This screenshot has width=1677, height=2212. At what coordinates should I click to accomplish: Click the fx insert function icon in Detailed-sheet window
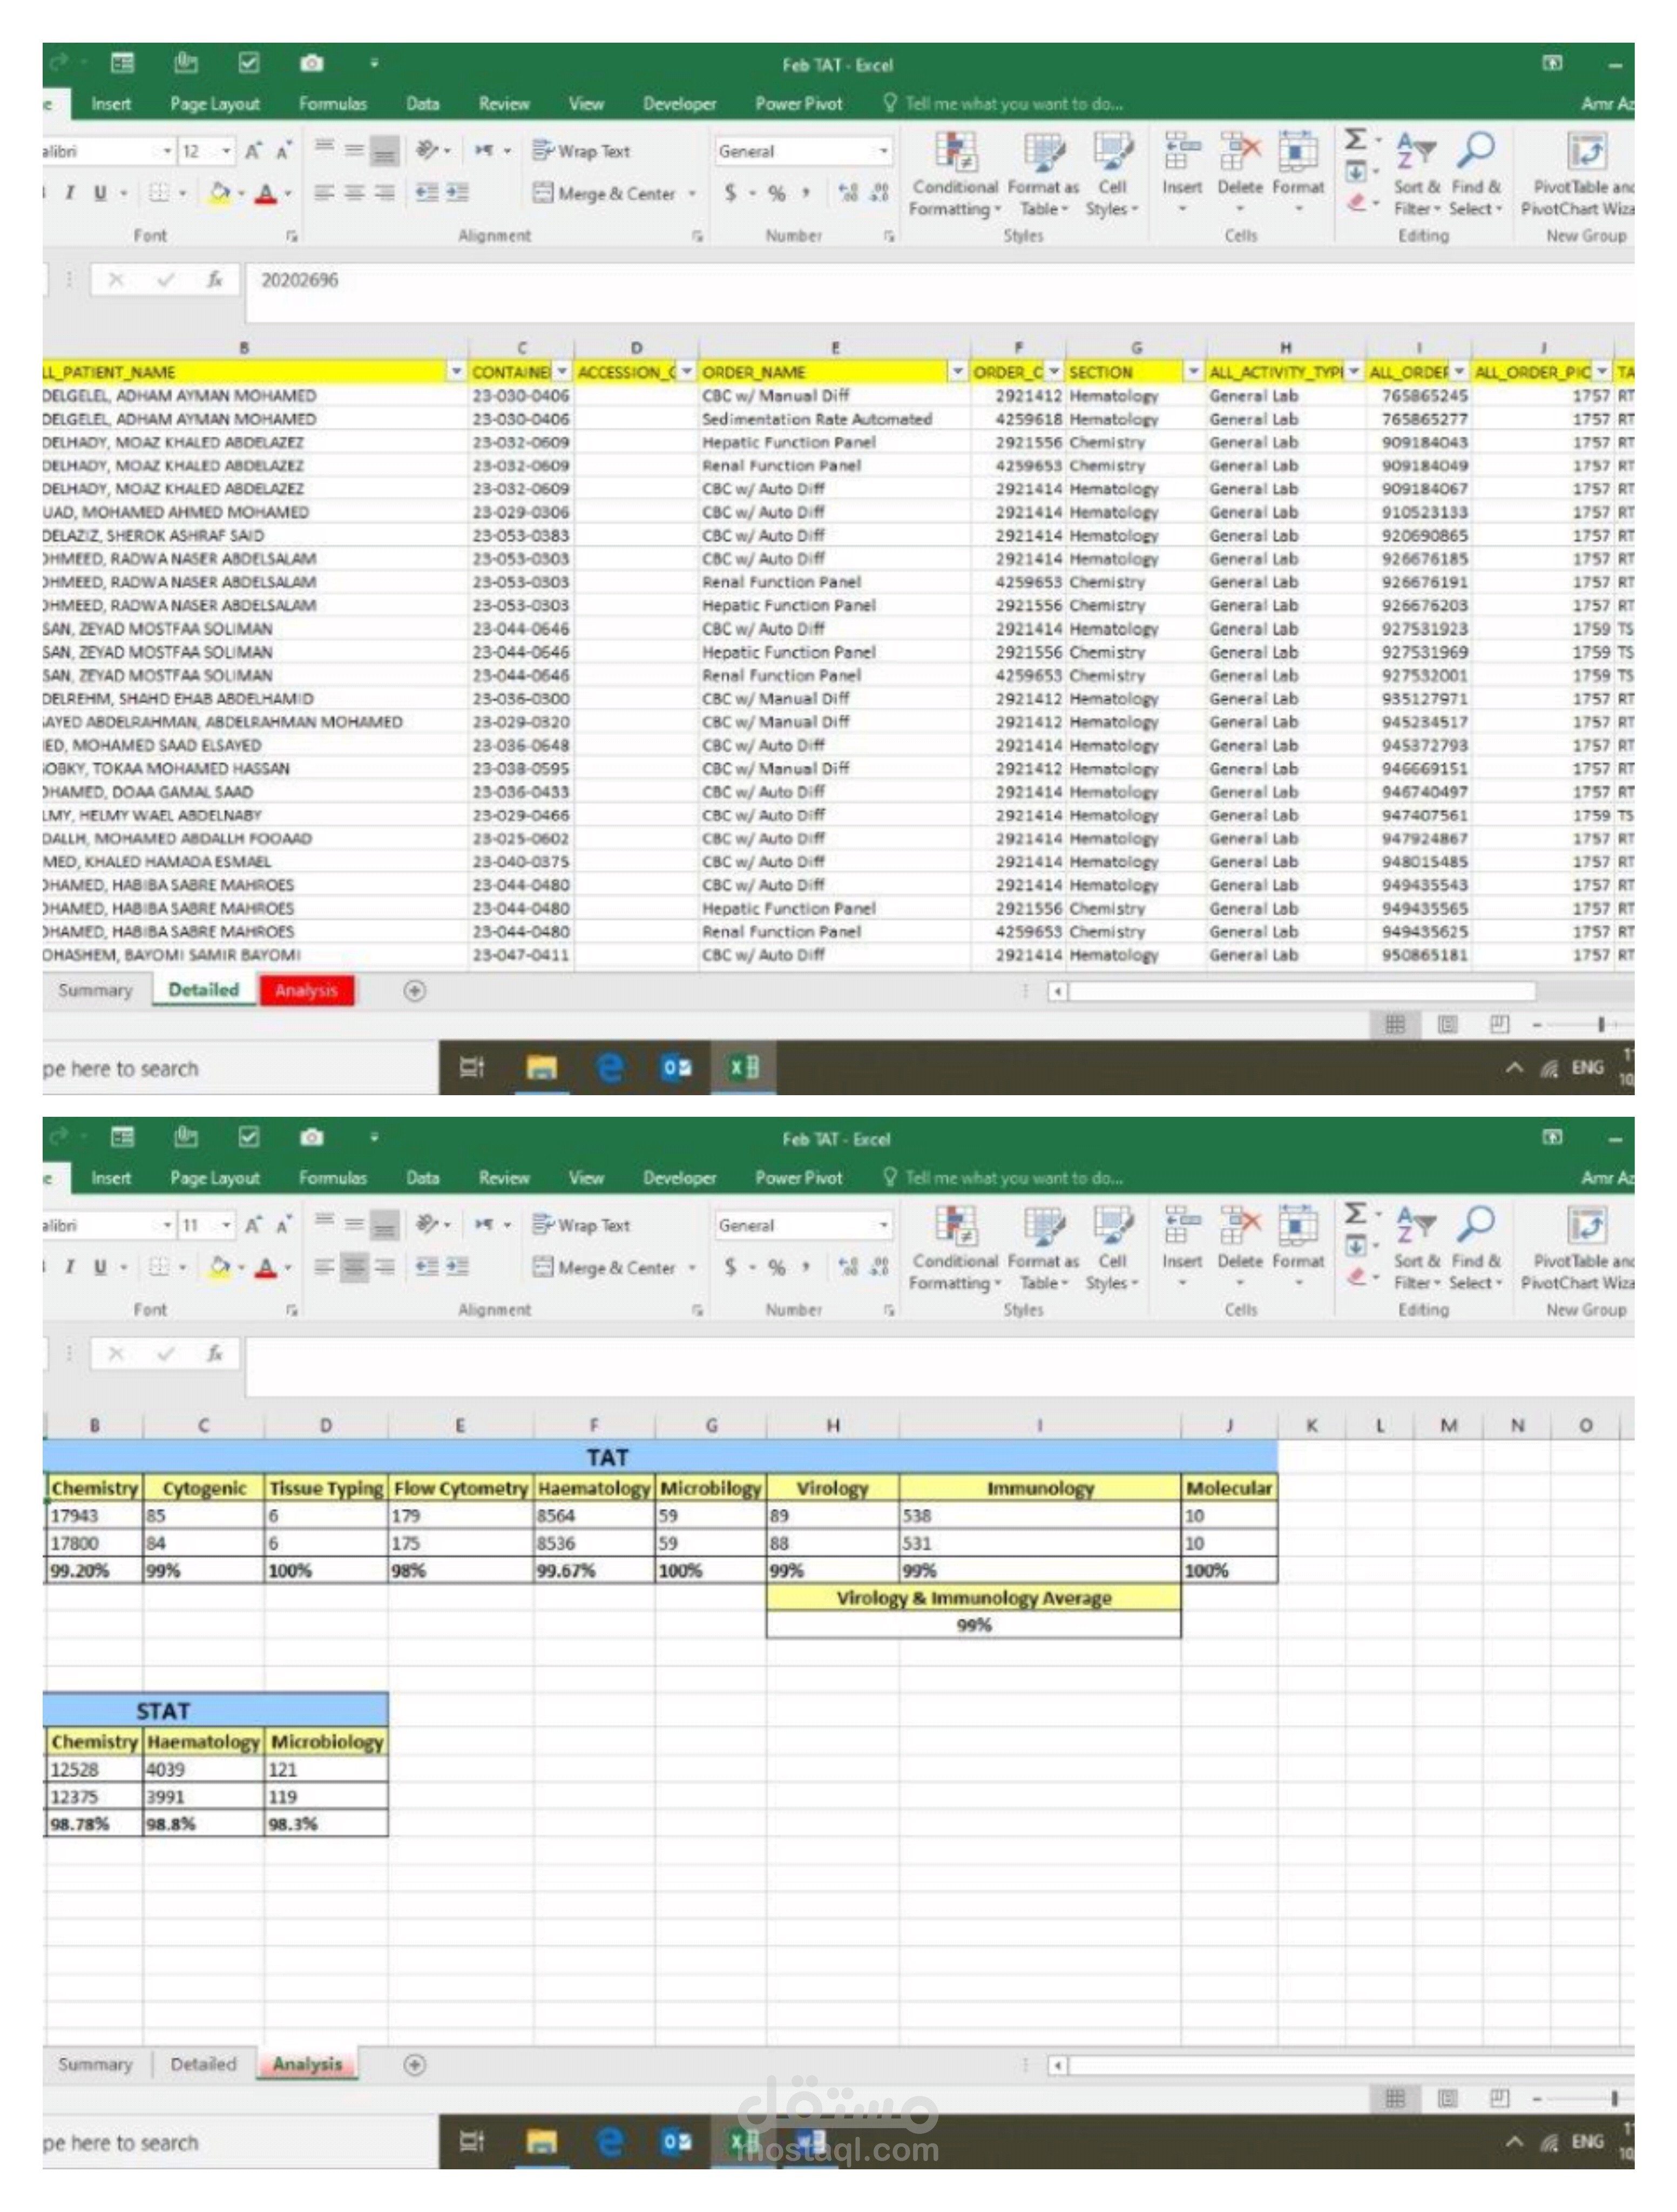tap(214, 280)
